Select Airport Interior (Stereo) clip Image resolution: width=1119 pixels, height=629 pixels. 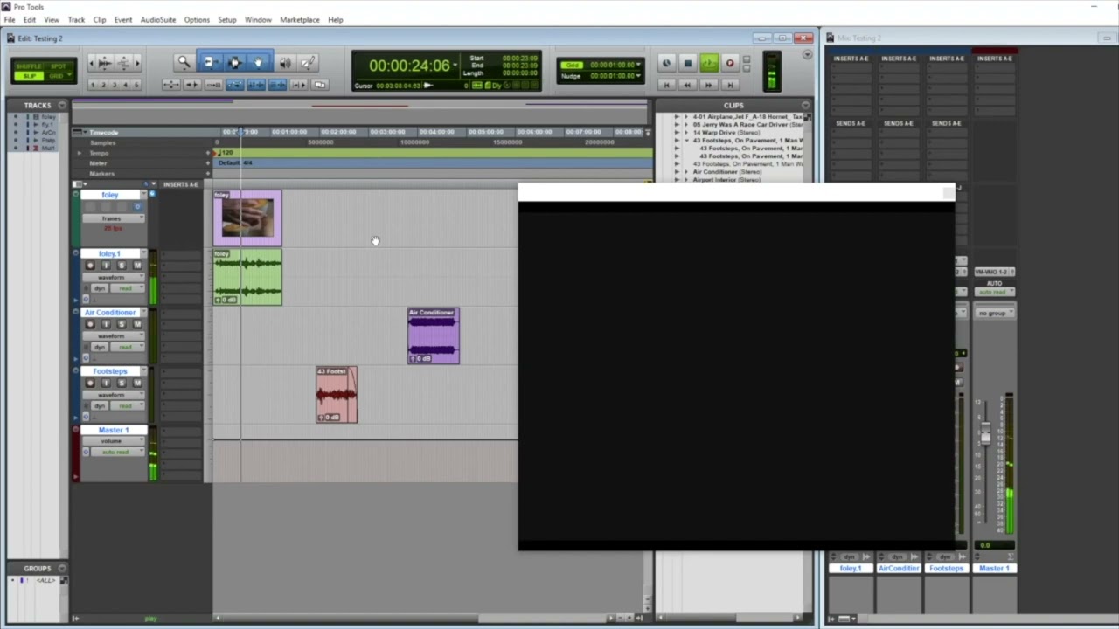coord(726,180)
